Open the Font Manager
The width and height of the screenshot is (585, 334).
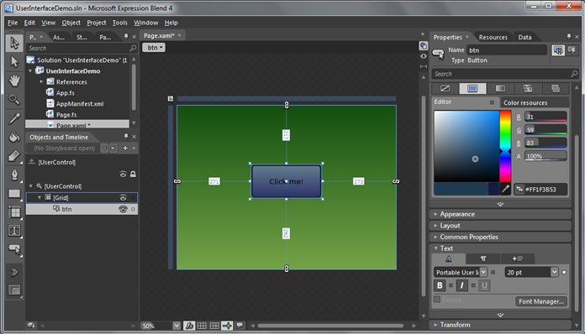pyautogui.click(x=541, y=301)
